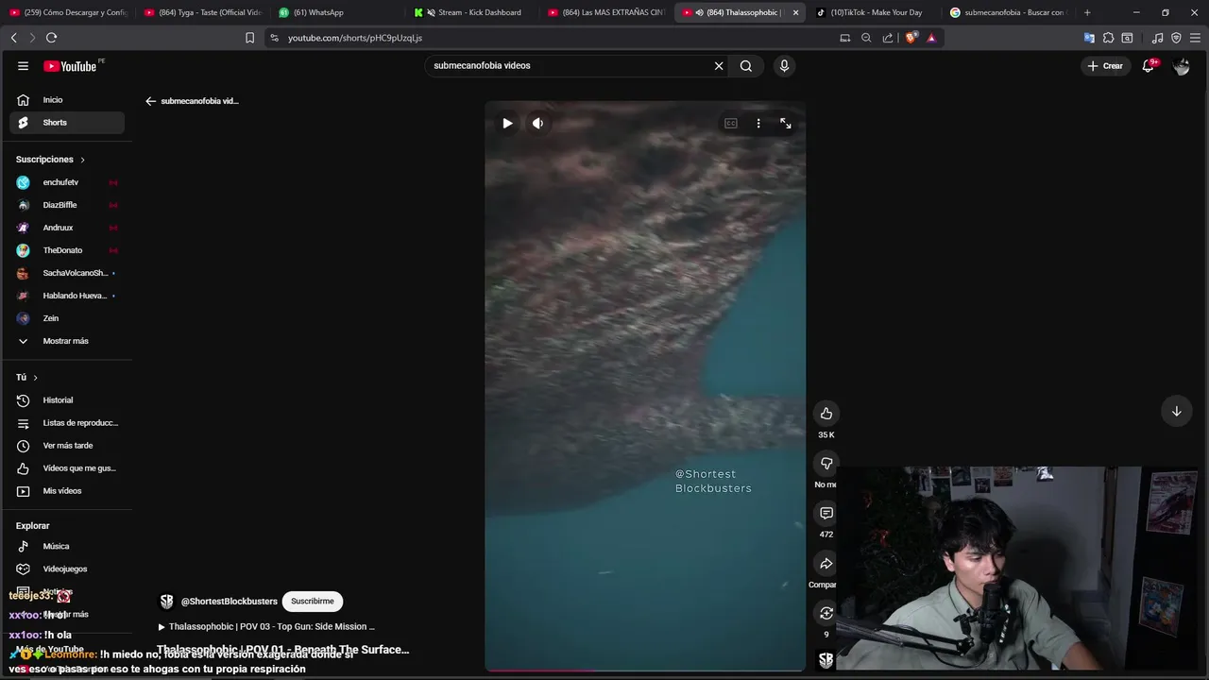The height and width of the screenshot is (680, 1209).
Task: Toggle closed captions on the Short
Action: click(731, 124)
